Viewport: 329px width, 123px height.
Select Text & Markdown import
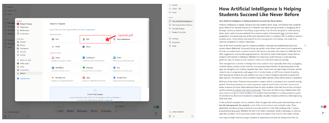[x=126, y=39]
